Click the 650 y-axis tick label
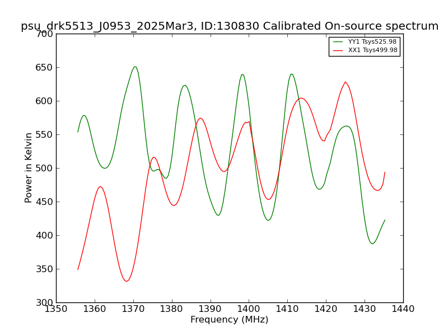This screenshot has height=336, width=448. click(x=44, y=67)
